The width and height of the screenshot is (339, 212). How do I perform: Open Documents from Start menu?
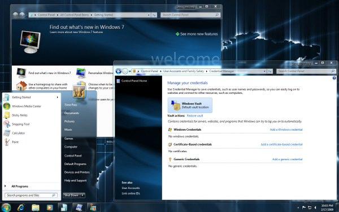[72, 113]
